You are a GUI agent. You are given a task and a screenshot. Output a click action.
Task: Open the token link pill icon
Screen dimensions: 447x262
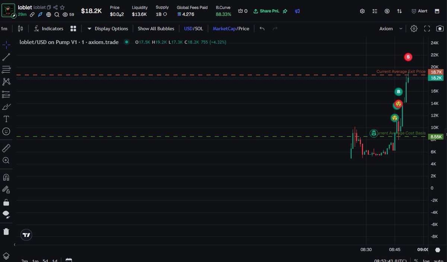[33, 15]
